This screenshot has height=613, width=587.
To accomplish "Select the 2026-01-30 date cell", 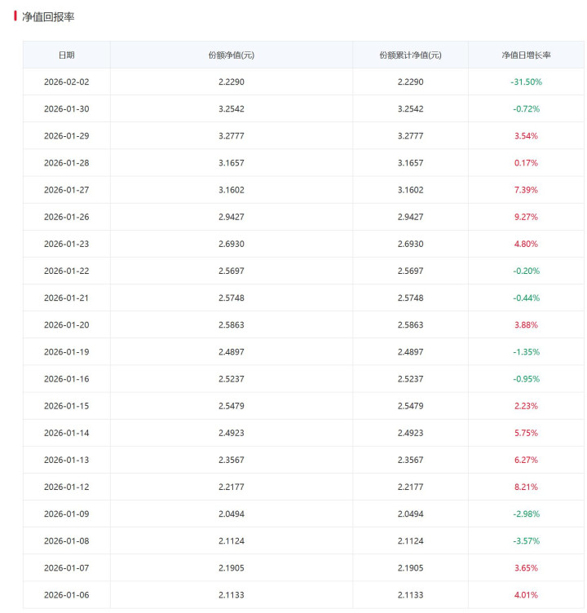I will 66,108.
